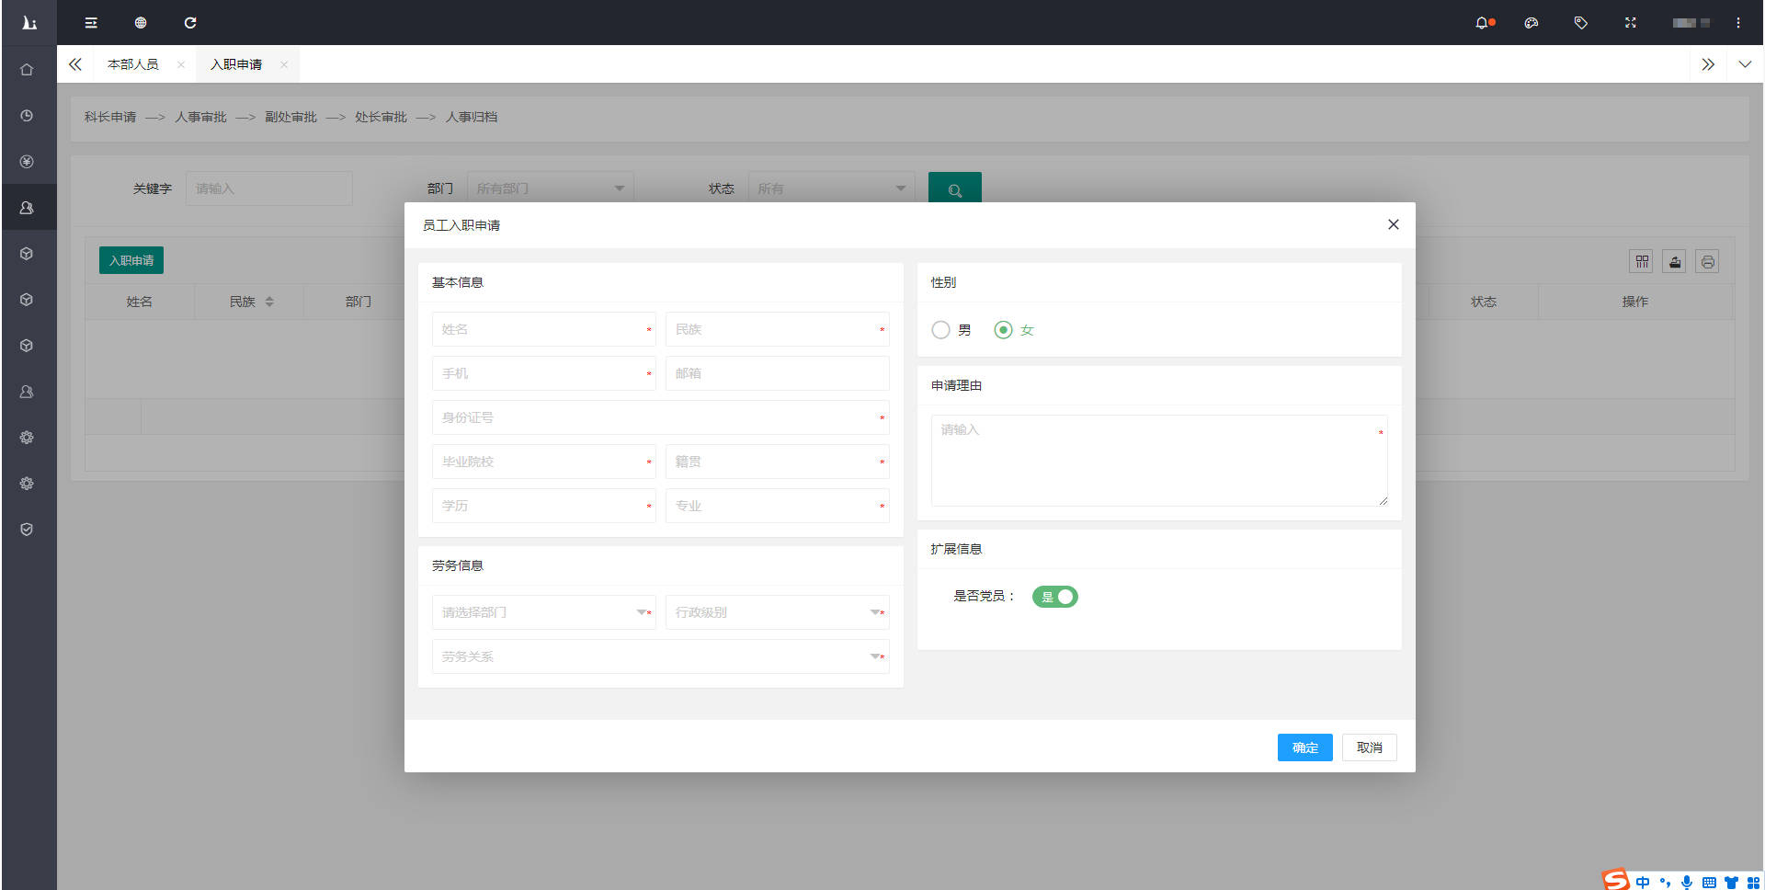The image size is (1765, 890).
Task: Open the 行政级别 dropdown
Action: click(x=777, y=612)
